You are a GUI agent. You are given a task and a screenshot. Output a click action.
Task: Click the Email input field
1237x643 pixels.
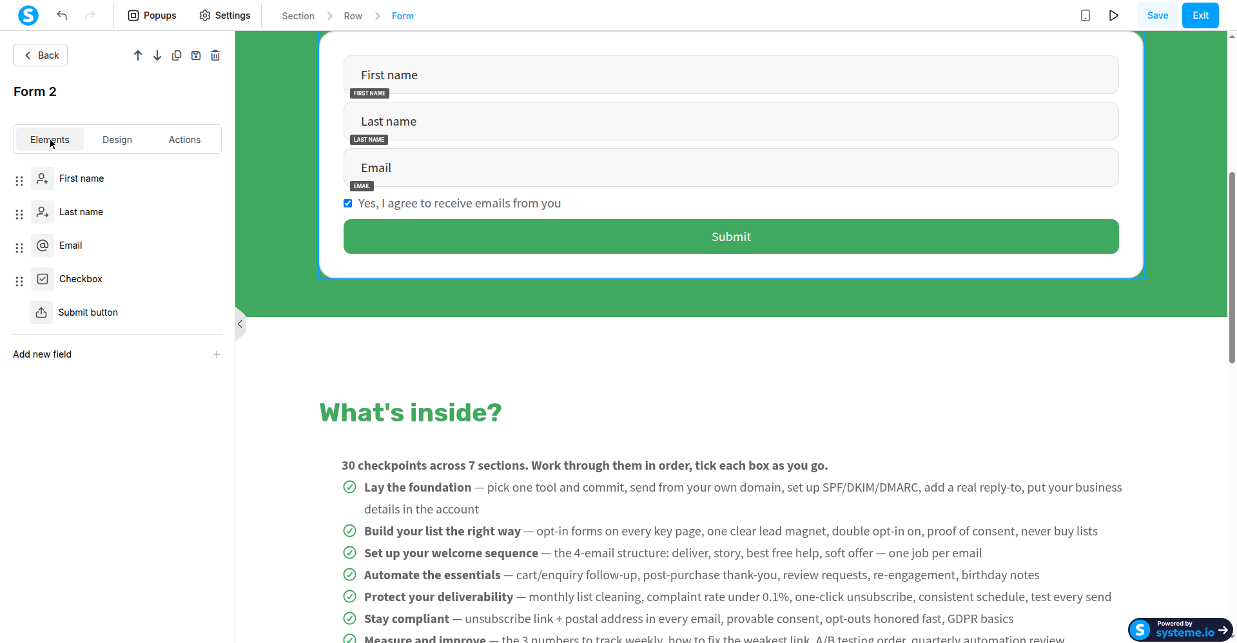pos(731,168)
